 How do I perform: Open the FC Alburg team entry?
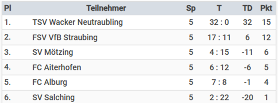pos(50,82)
